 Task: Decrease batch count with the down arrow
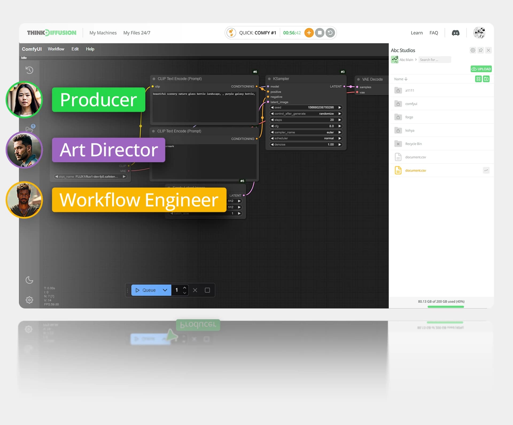[x=184, y=293]
